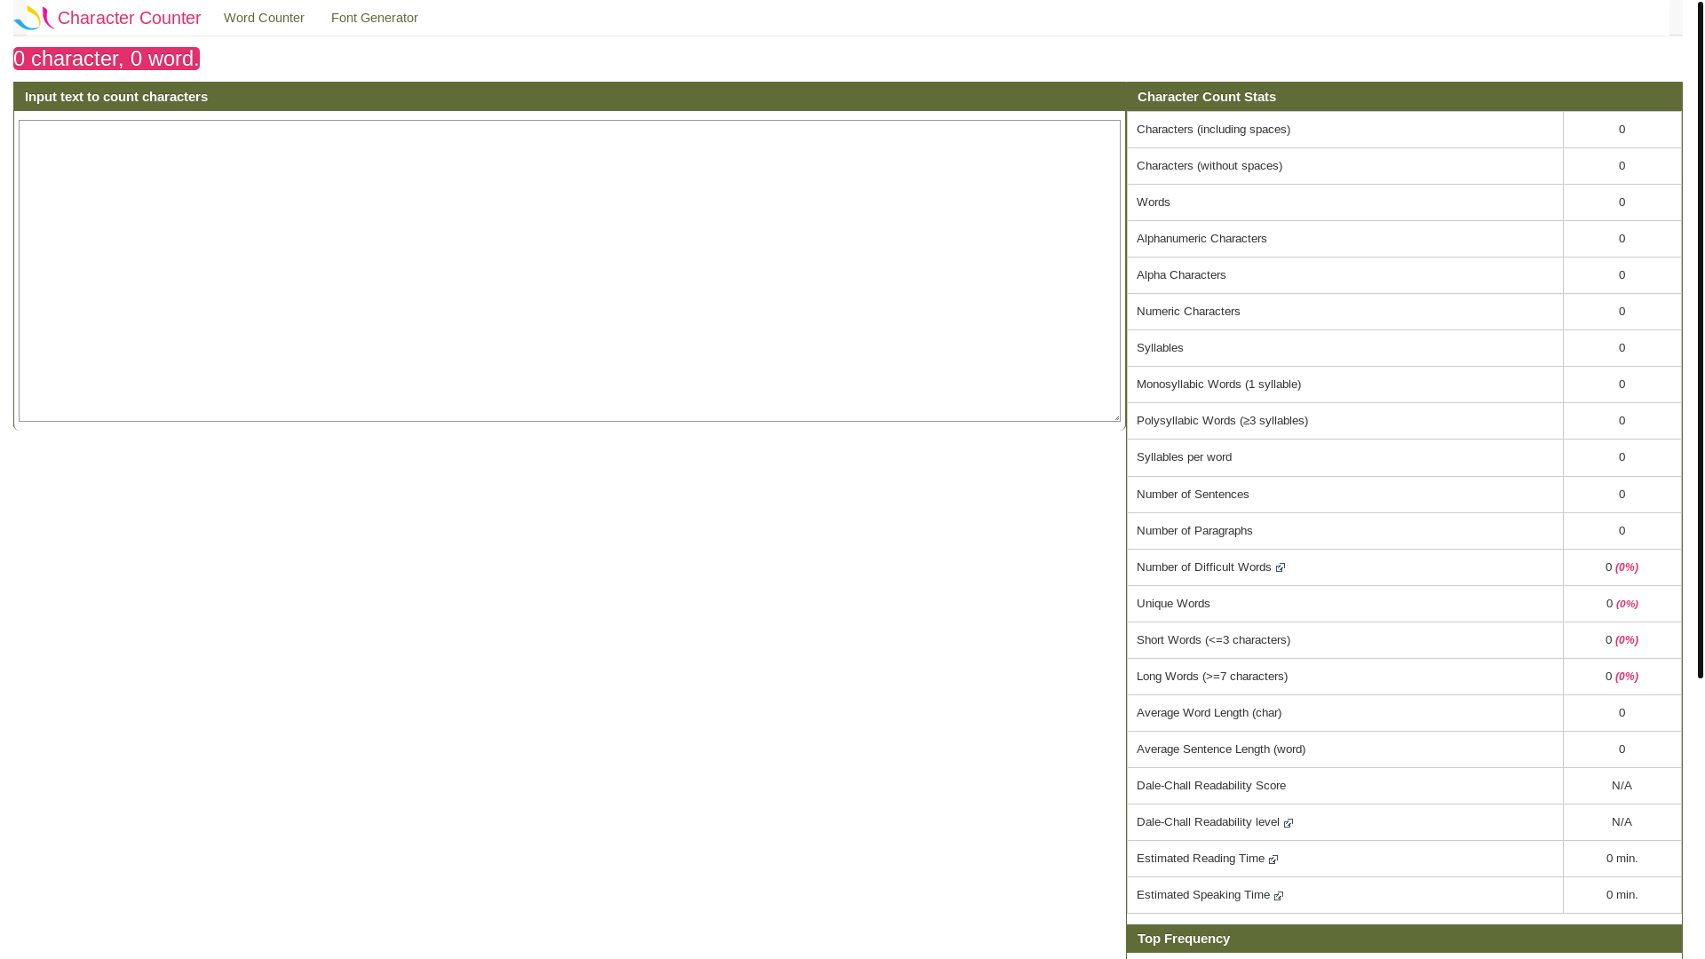Select 'Alphanumeric Characters' row label
The height and width of the screenshot is (959, 1705).
tap(1201, 239)
